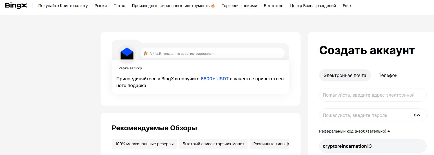The height and width of the screenshot is (155, 434).
Task: Select 'Быстрый список горячих монет' tag
Action: coord(213,144)
